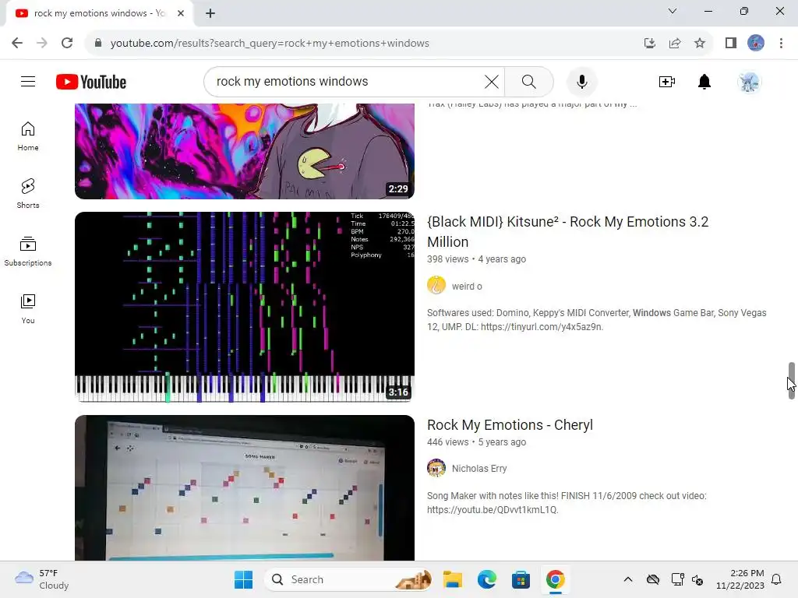Go to Home in the sidebar
The image size is (798, 598).
(x=28, y=136)
